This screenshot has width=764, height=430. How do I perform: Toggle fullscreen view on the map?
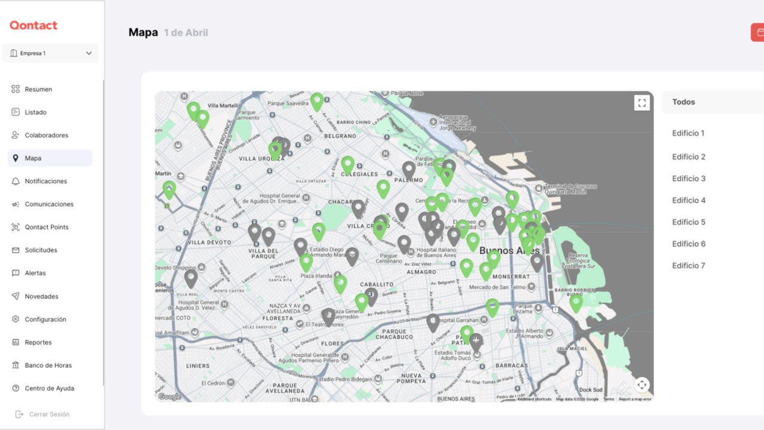642,103
